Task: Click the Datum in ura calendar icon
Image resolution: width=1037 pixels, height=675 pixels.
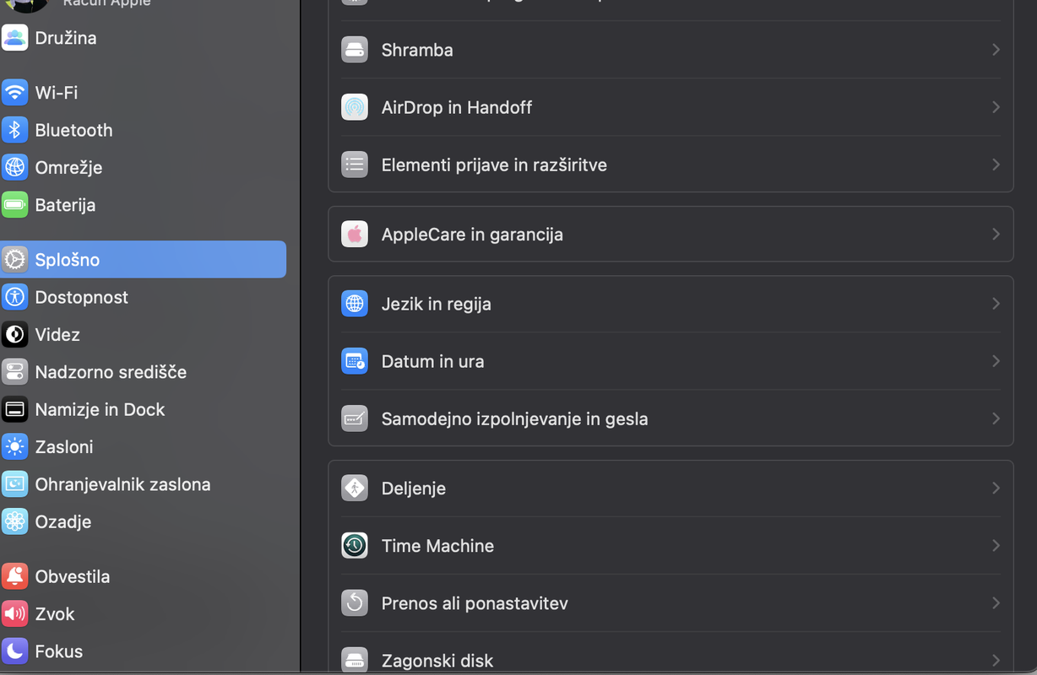Action: (x=355, y=361)
